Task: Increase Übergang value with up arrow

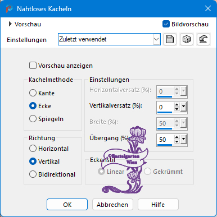Action: click(x=177, y=137)
